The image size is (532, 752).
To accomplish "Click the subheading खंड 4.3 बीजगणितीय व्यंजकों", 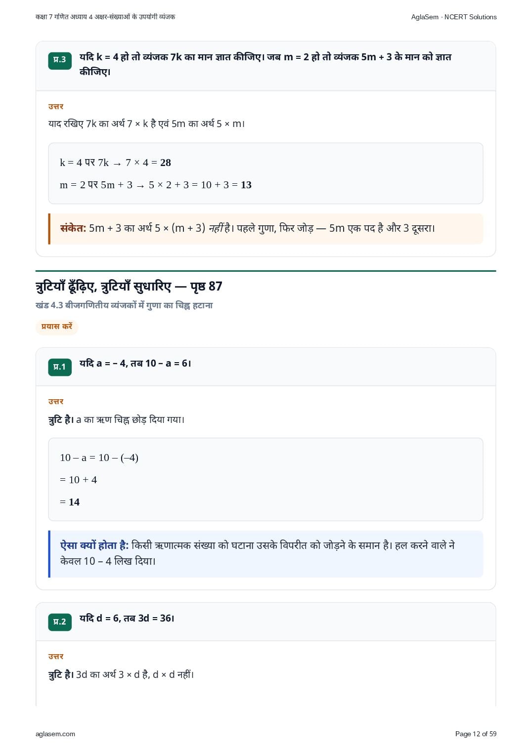I will 124,305.
